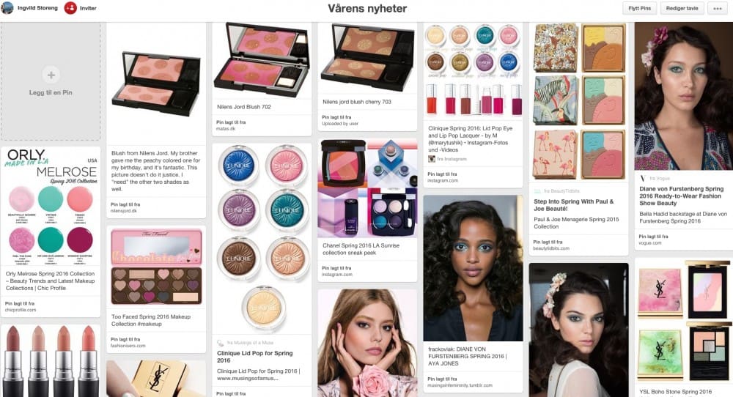Open the matas.dk source link
Image resolution: width=733 pixels, height=397 pixels.
[226, 128]
